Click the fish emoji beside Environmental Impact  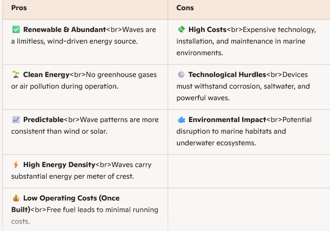[181, 120]
